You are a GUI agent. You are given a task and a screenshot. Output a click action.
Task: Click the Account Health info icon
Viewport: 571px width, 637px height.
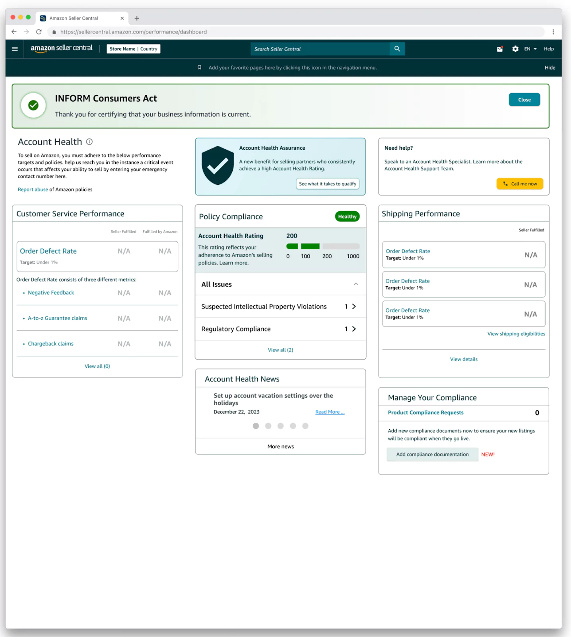(89, 142)
